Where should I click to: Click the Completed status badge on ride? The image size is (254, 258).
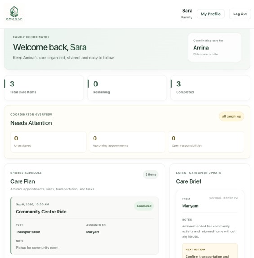click(144, 206)
